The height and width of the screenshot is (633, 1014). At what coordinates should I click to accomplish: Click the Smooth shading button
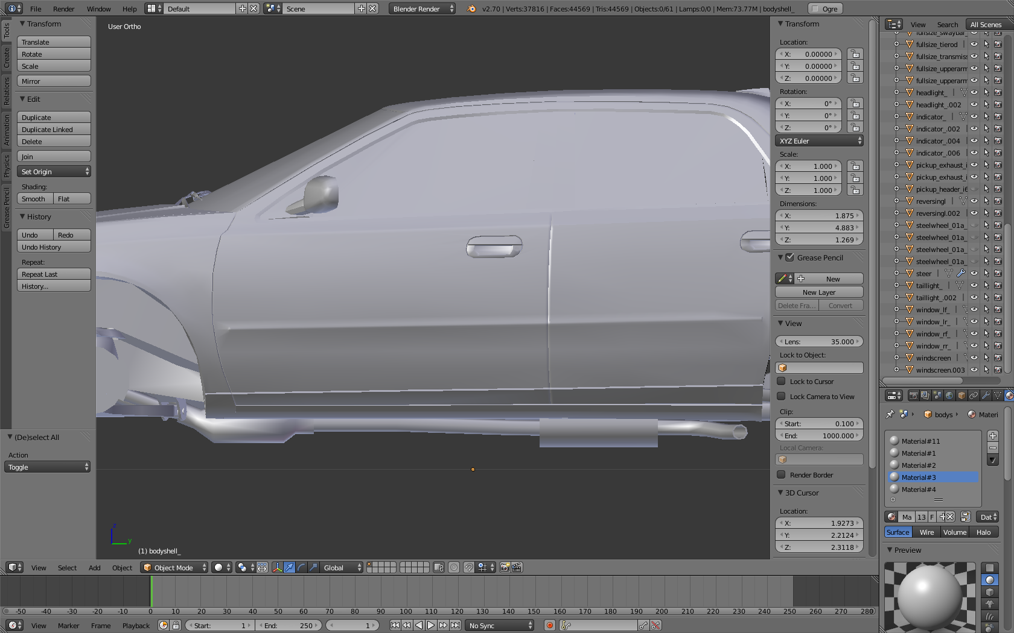34,199
